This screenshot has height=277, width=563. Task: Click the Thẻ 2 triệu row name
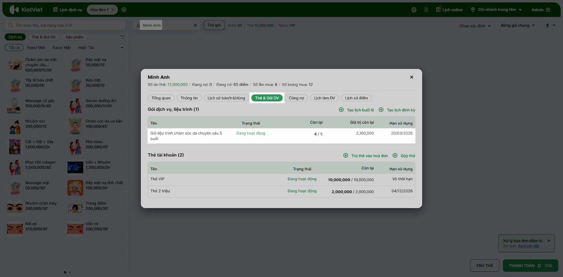coord(160,191)
